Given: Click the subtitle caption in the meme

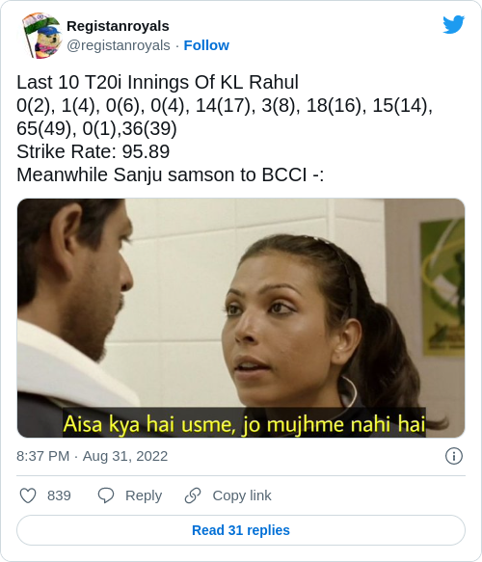Looking at the screenshot, I should click(x=244, y=424).
